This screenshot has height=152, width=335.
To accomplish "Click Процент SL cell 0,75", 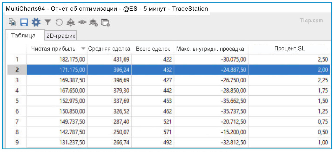I will tap(289, 122).
